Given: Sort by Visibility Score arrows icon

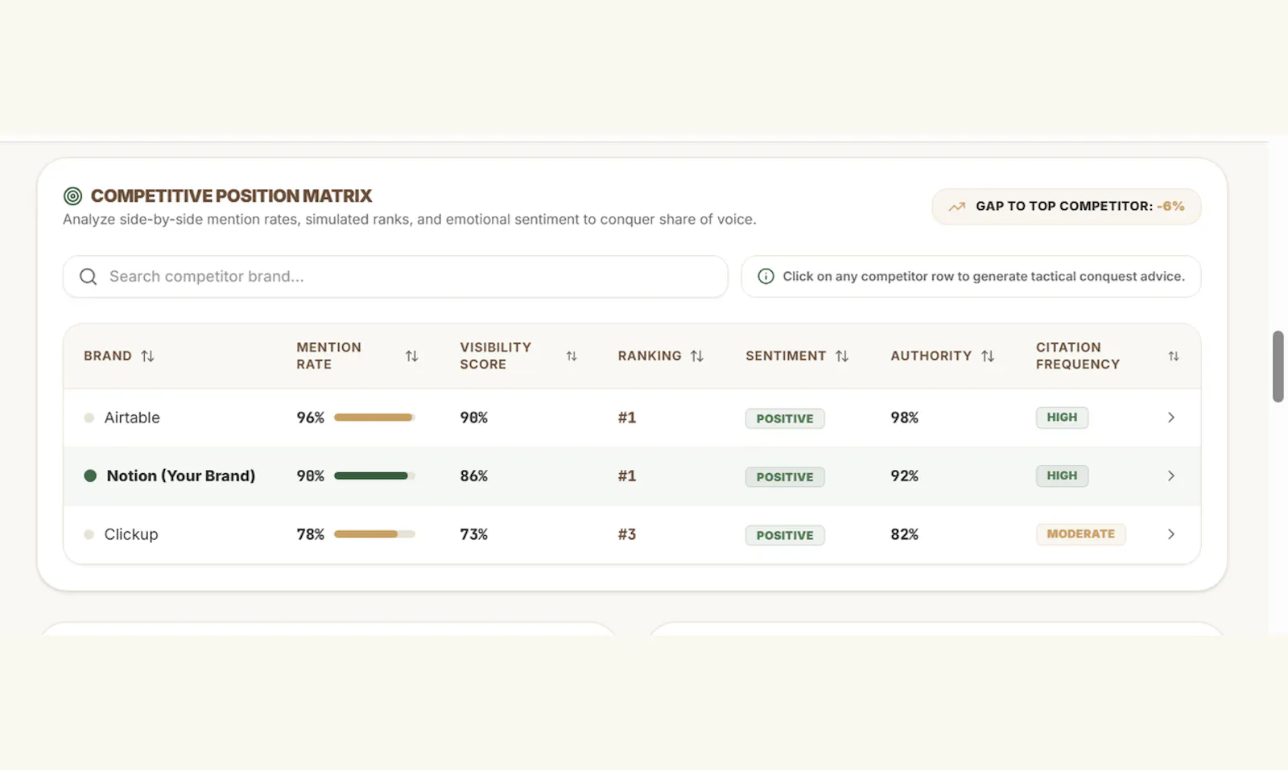Looking at the screenshot, I should 572,356.
